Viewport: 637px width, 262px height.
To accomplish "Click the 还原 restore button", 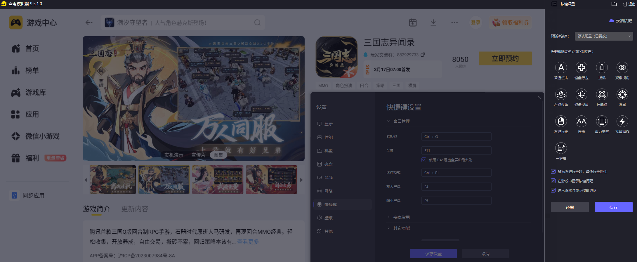I will (x=570, y=207).
